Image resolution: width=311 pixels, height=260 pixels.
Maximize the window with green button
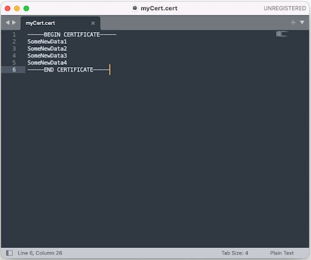26,8
